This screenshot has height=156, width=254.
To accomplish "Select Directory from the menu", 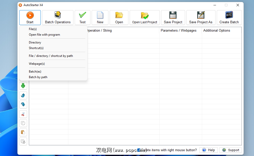I will click(x=53, y=42).
